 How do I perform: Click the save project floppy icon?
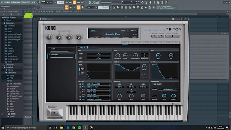(158, 2)
